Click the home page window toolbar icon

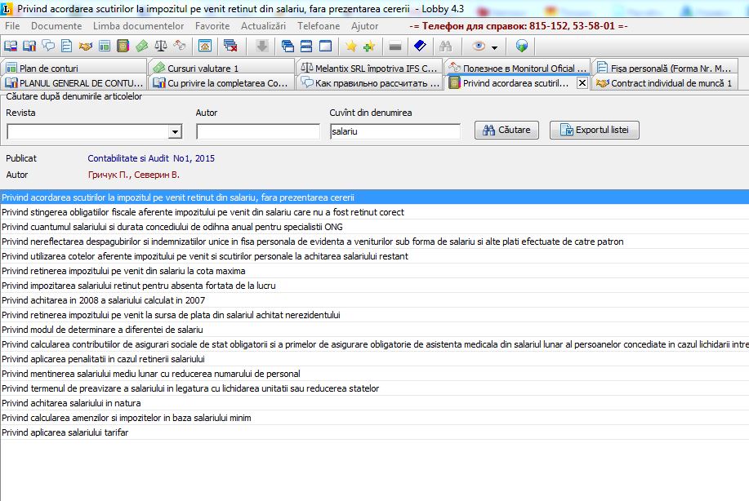pos(205,47)
